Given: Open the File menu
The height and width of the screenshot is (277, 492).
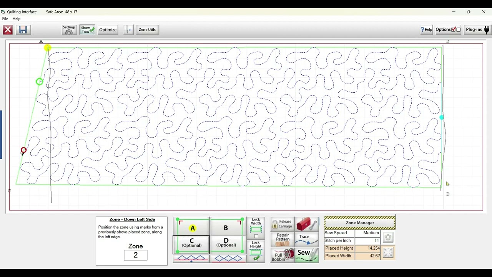Looking at the screenshot, I should (5, 19).
